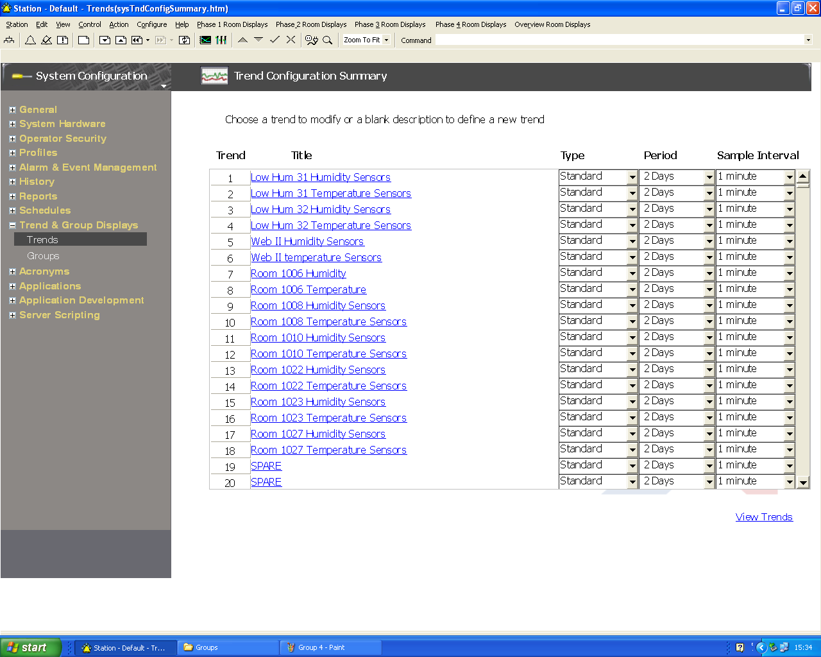Click the reload page toolbar icon
Screen dimensions: 821x657
[185, 40]
